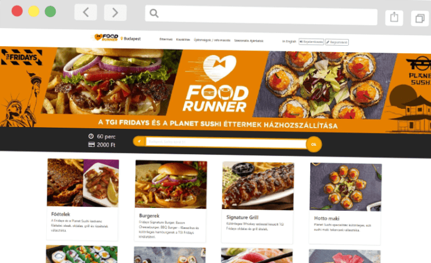Select the Signature Grill category card
This screenshot has width=431, height=263.
tap(257, 203)
